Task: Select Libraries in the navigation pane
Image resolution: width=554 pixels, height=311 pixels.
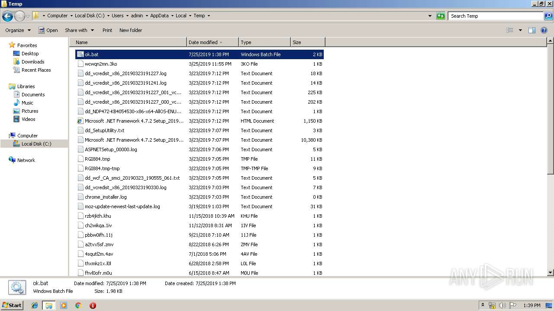Action: tap(26, 86)
